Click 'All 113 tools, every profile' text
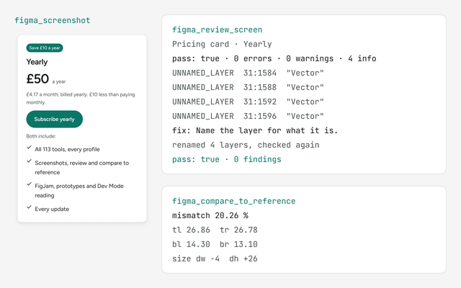Viewport: 461px width, 288px height. [x=67, y=149]
